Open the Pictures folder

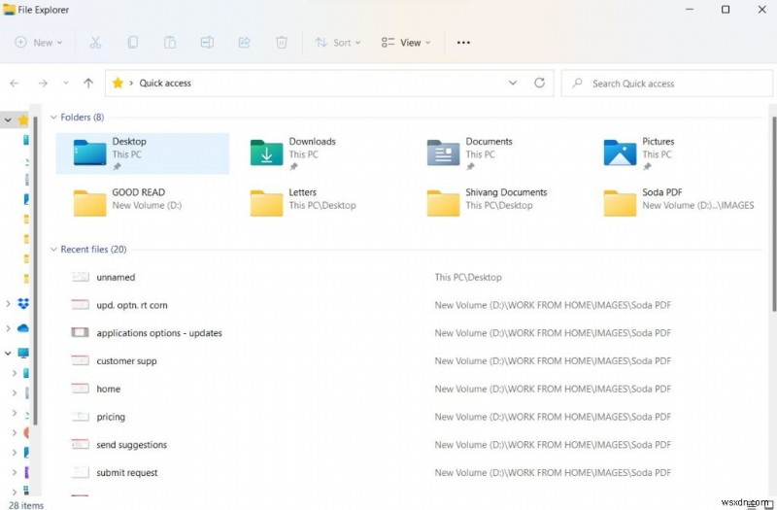(672, 153)
